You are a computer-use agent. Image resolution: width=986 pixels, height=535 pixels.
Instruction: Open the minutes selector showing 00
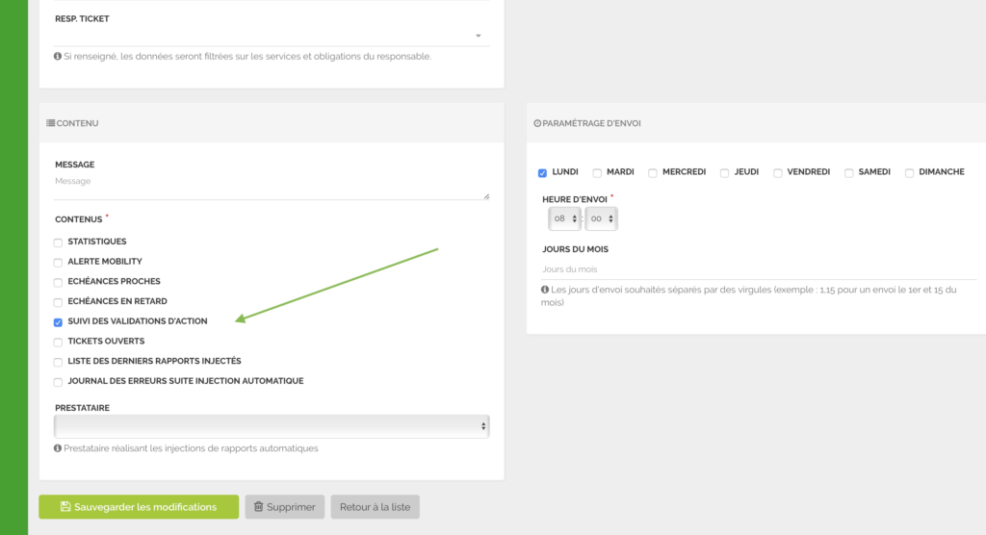point(601,219)
